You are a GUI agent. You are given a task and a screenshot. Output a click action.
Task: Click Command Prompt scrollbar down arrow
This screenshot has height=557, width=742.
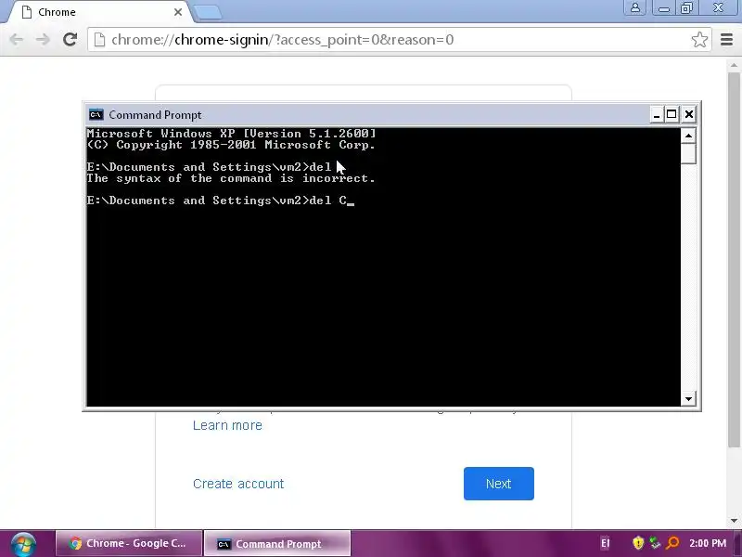point(688,399)
